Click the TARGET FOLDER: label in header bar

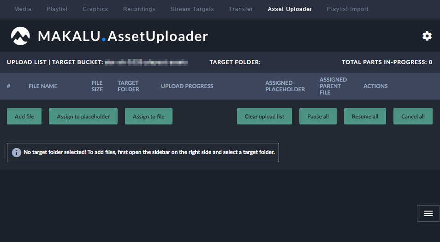pyautogui.click(x=235, y=62)
